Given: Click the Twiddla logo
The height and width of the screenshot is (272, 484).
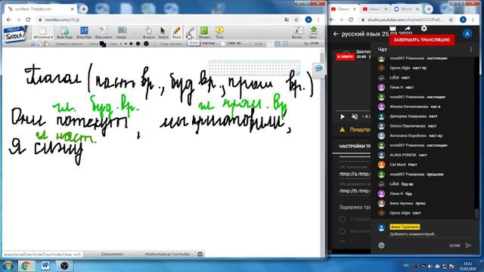Looking at the screenshot, I should click(15, 35).
